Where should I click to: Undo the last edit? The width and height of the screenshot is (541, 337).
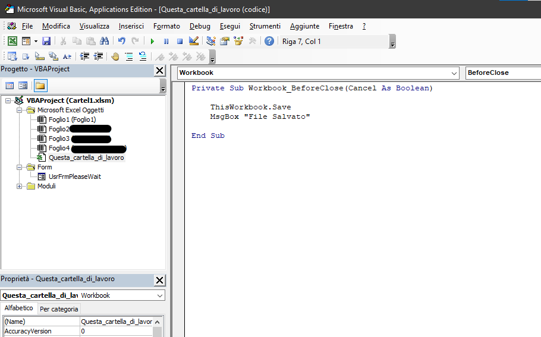[x=121, y=41]
